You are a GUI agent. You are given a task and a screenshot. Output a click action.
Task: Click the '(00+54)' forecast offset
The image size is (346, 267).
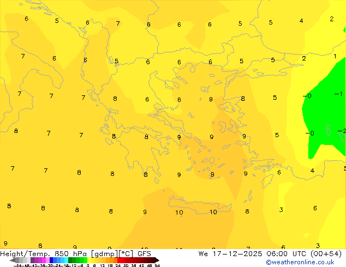(326, 254)
